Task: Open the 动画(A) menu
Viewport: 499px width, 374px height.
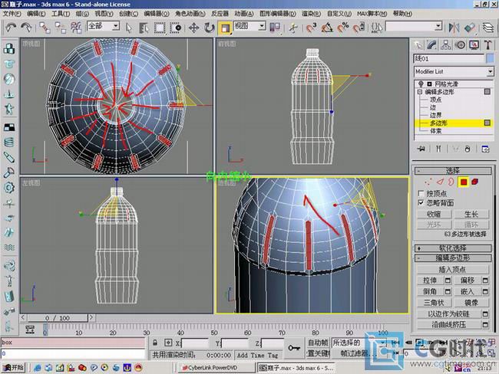Action: coord(244,14)
